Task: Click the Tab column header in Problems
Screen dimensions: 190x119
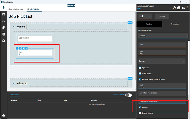Action: [x=65, y=100]
